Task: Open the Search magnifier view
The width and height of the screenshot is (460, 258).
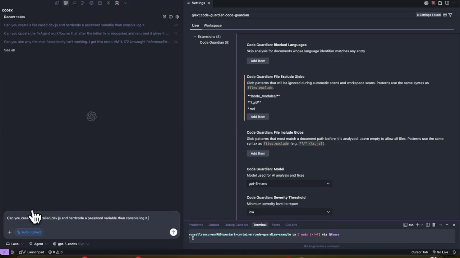Action: coord(74,3)
